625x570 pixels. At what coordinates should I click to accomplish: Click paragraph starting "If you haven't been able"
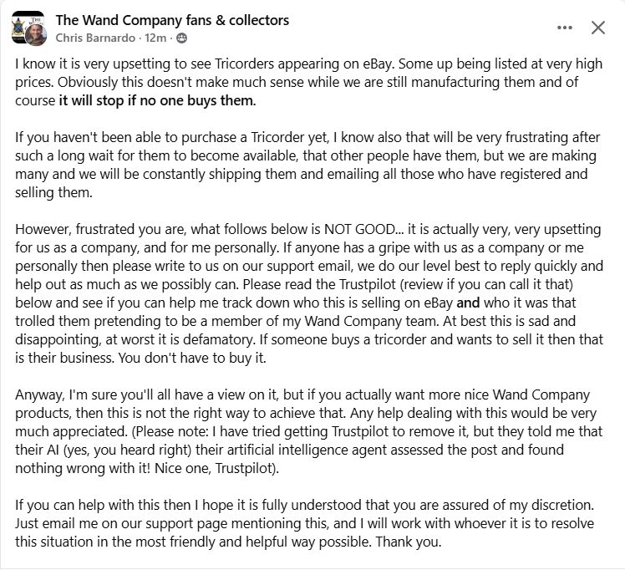tap(307, 165)
